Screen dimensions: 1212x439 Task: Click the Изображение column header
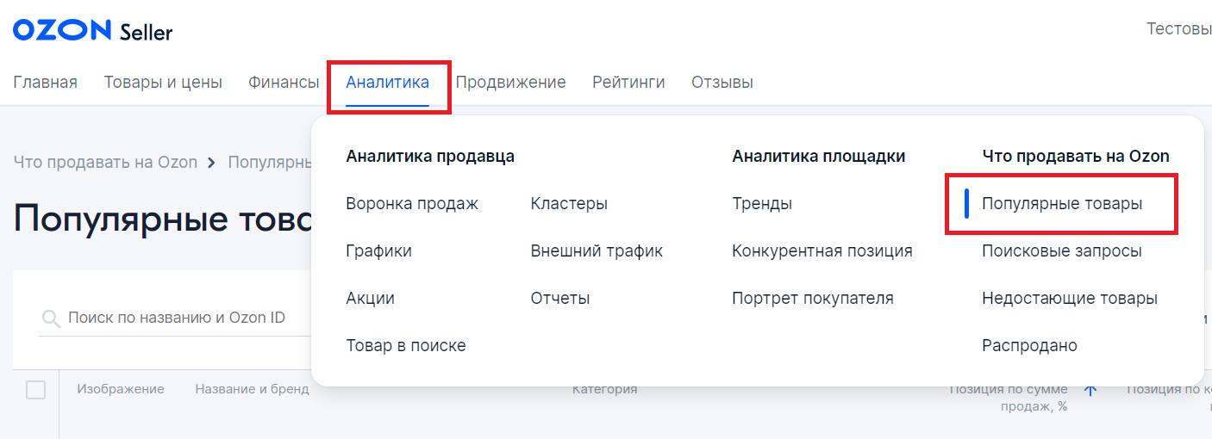pyautogui.click(x=121, y=389)
